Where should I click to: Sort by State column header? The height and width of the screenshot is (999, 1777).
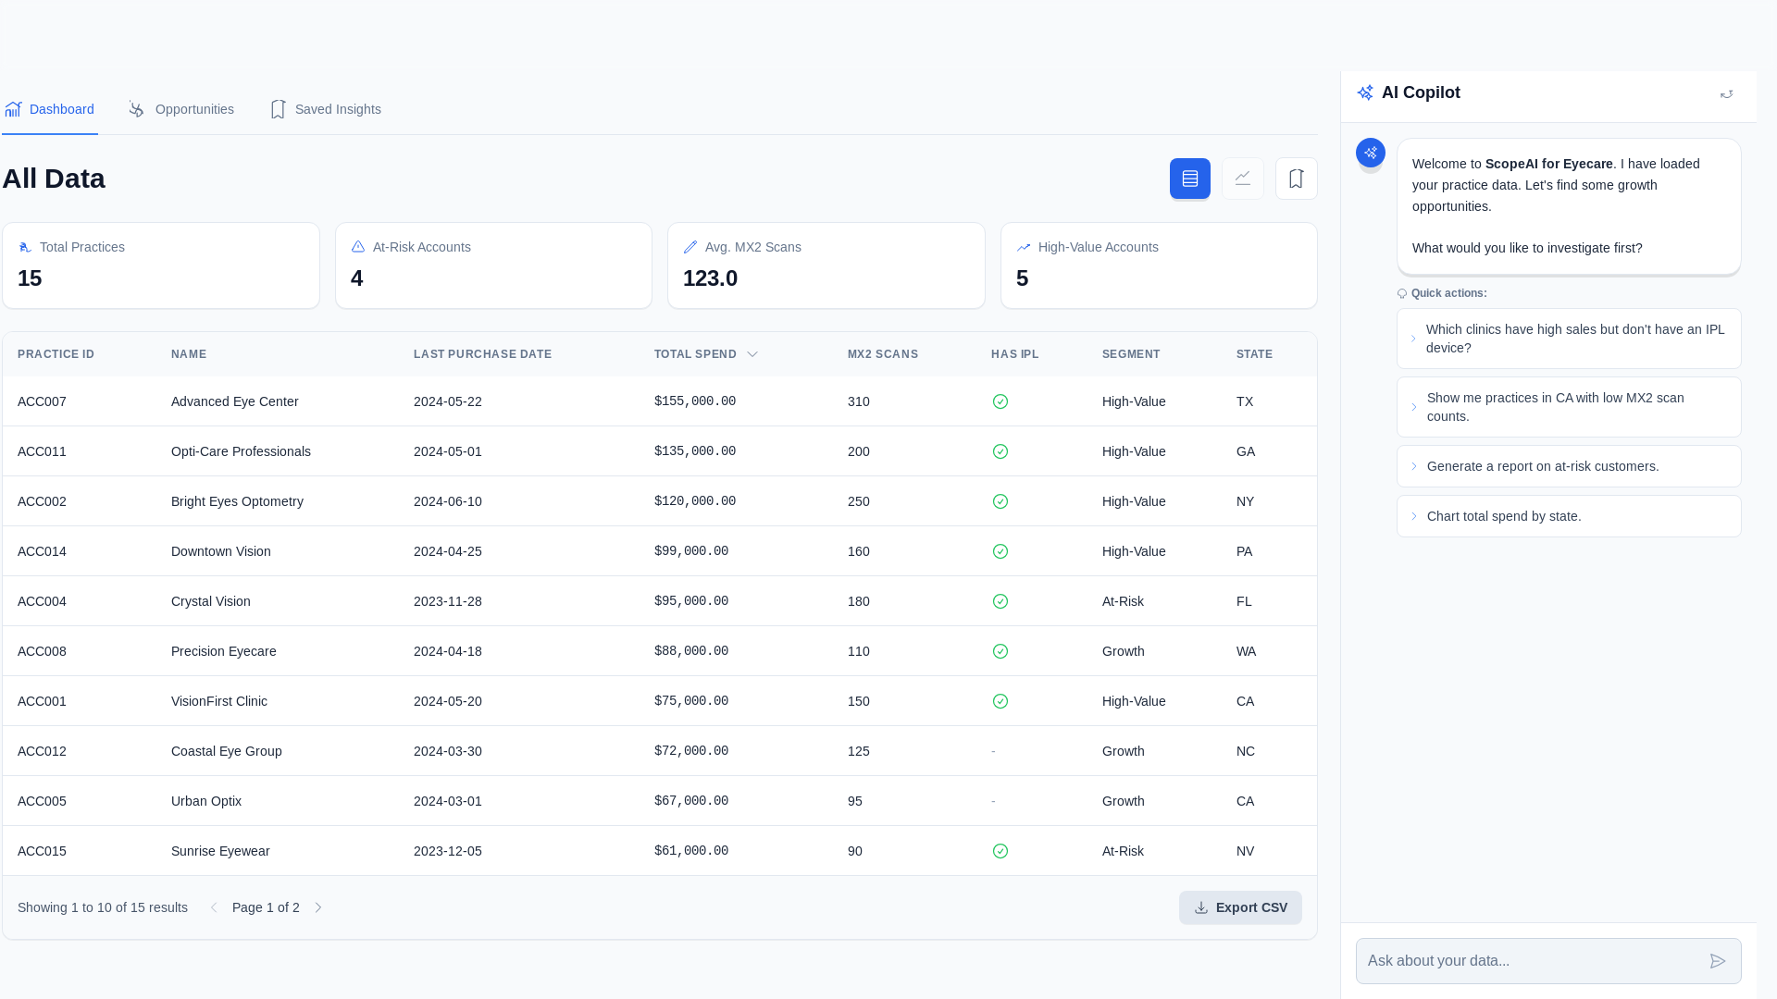pyautogui.click(x=1254, y=354)
